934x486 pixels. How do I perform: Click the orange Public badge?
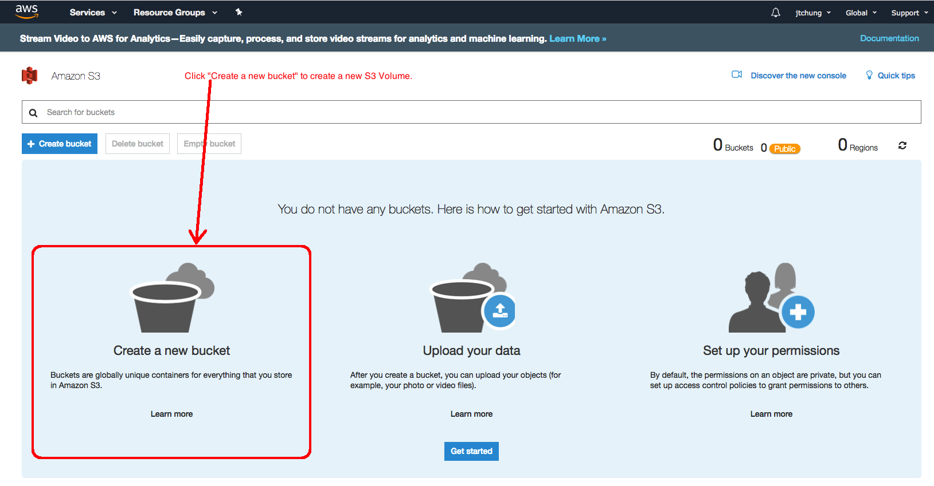785,149
